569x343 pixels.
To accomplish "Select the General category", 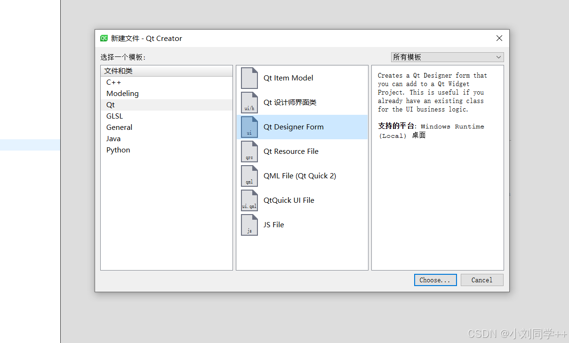I will click(x=167, y=128).
